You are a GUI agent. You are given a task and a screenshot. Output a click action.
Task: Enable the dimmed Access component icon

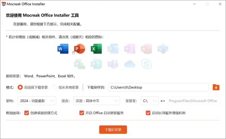point(146,49)
